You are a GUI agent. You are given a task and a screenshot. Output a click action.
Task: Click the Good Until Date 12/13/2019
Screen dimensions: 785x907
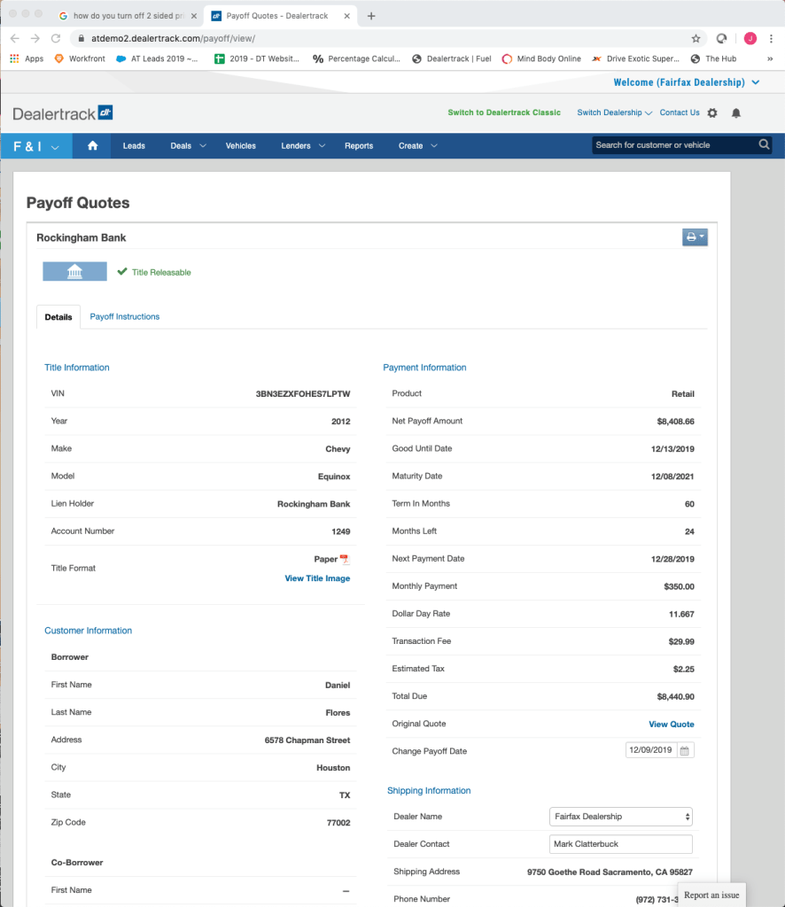click(x=672, y=449)
